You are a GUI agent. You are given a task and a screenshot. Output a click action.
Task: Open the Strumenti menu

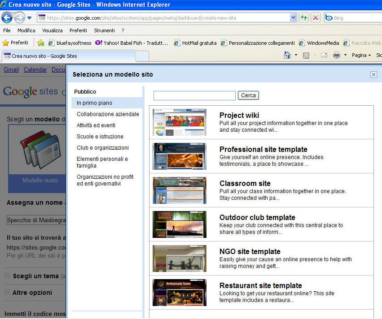pos(104,30)
